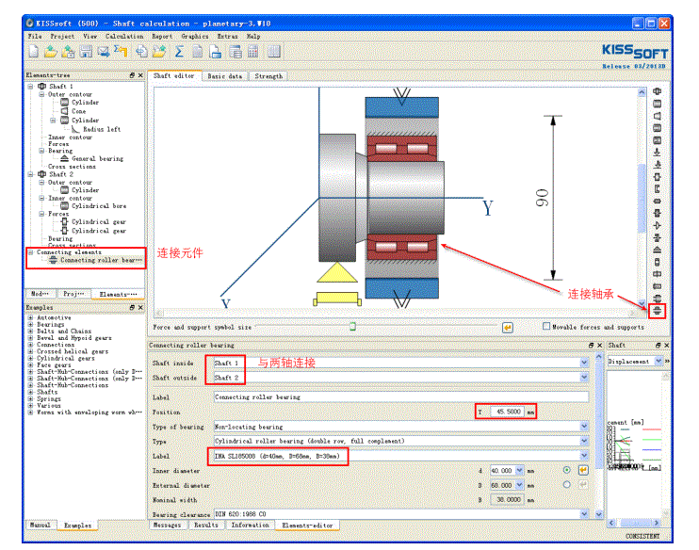Click the Connecting roller bearing tool icon
This screenshot has width=699, height=550.
657,311
